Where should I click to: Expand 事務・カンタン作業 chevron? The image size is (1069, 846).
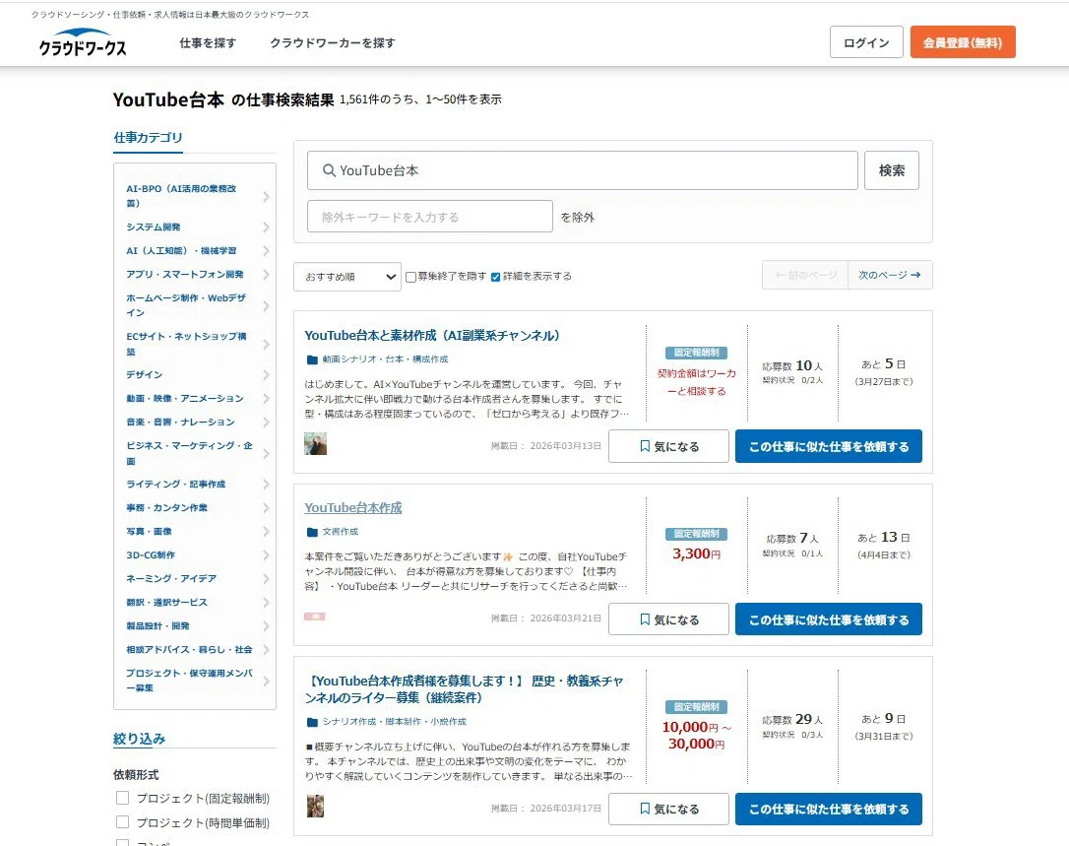266,508
